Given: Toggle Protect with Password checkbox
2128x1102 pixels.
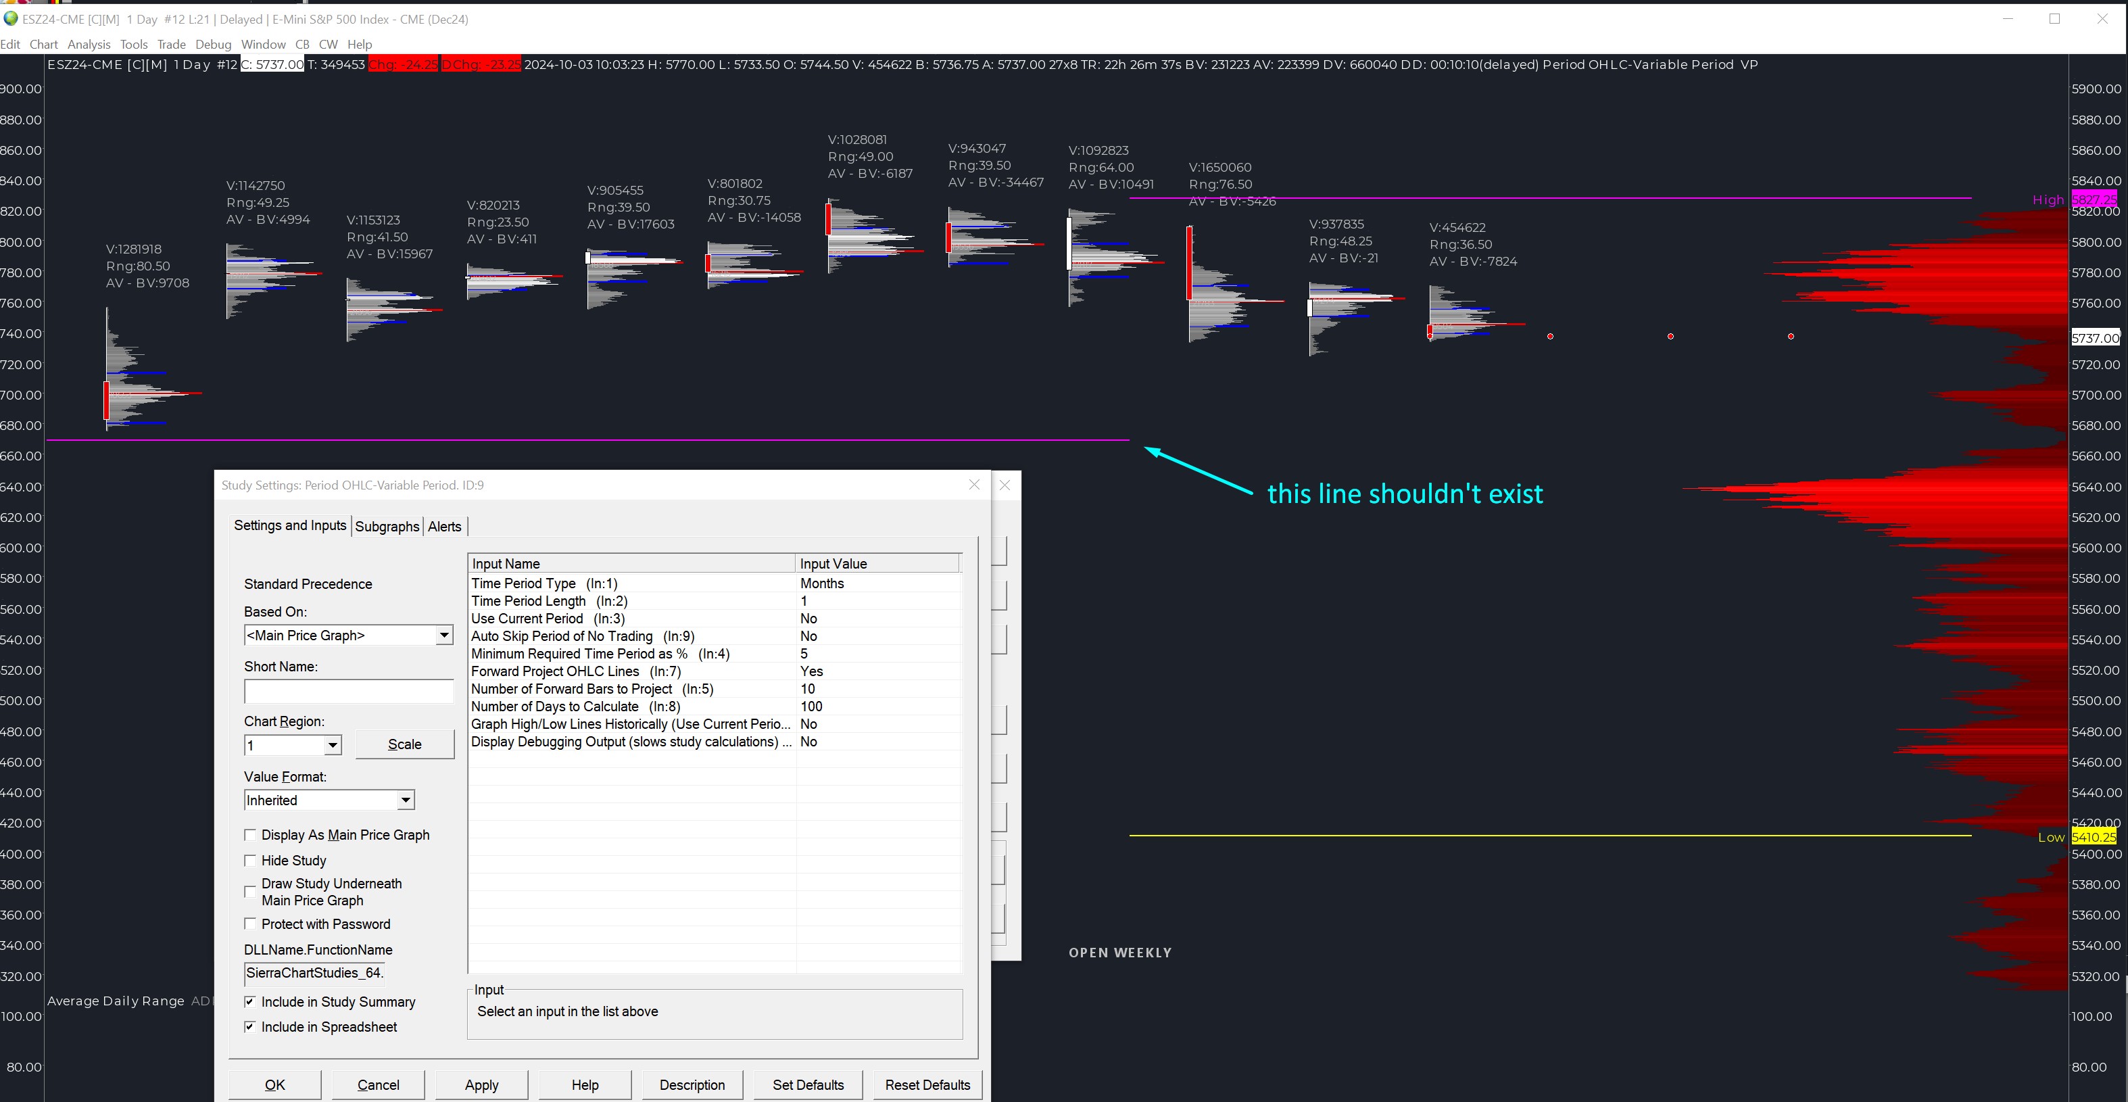Looking at the screenshot, I should (250, 924).
